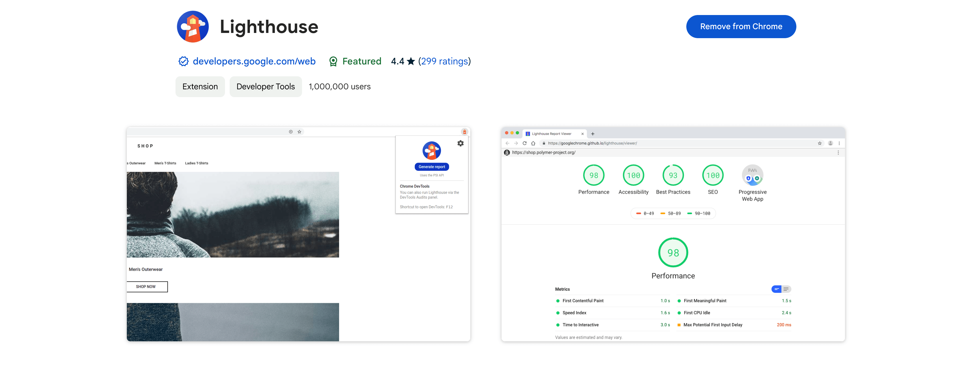
Task: Click settings gear icon in Lighthouse popup
Action: [460, 143]
